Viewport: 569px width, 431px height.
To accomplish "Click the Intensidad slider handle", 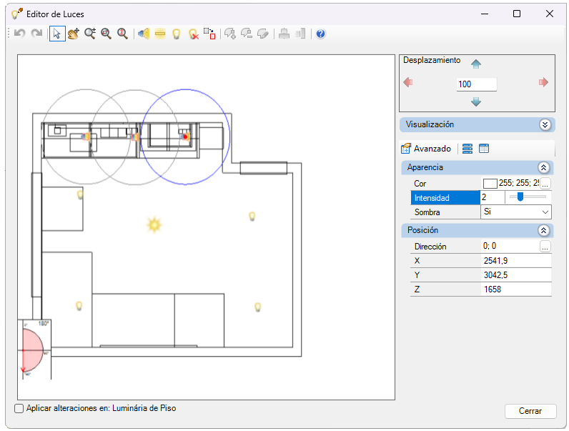I will pyautogui.click(x=520, y=197).
